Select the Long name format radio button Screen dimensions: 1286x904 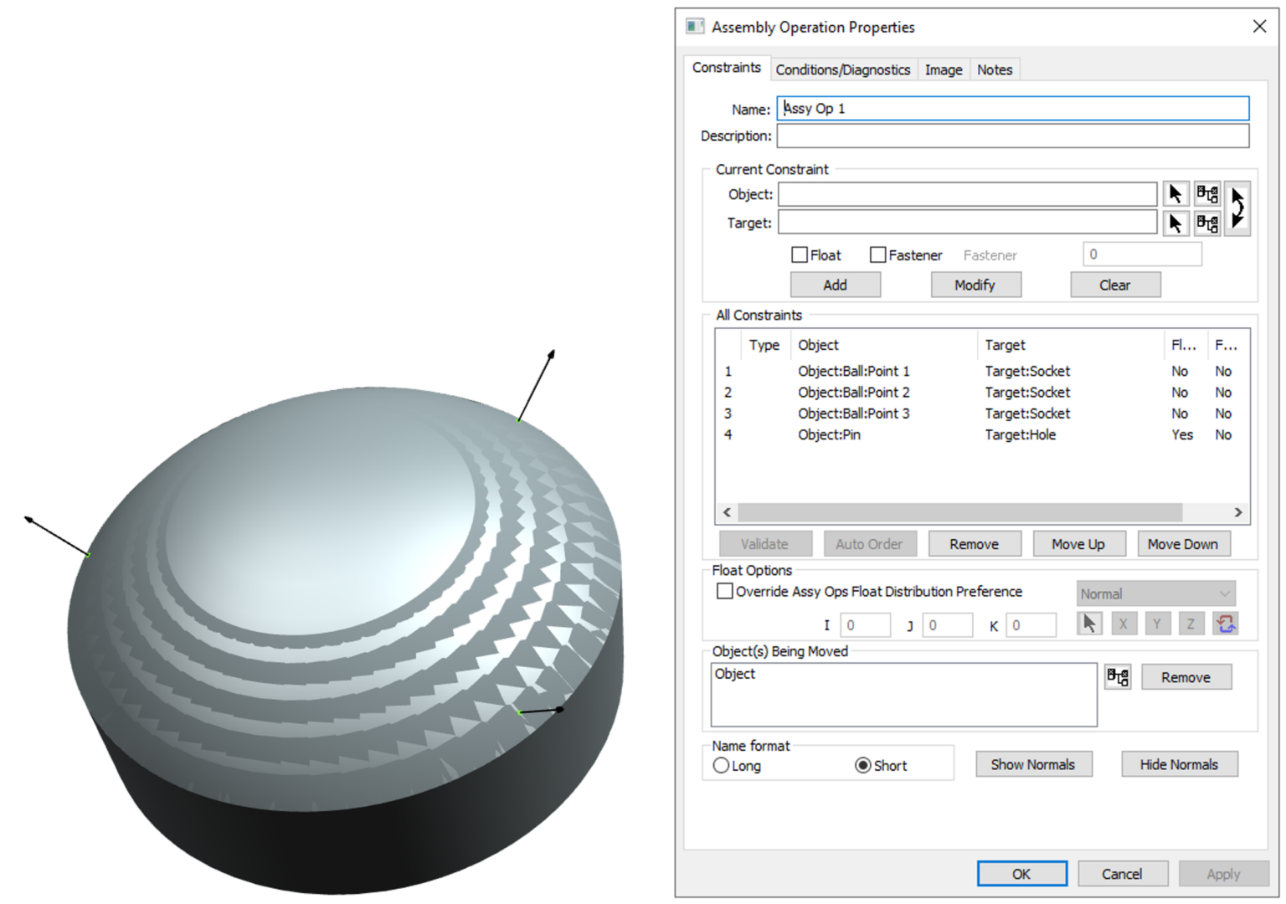point(722,765)
